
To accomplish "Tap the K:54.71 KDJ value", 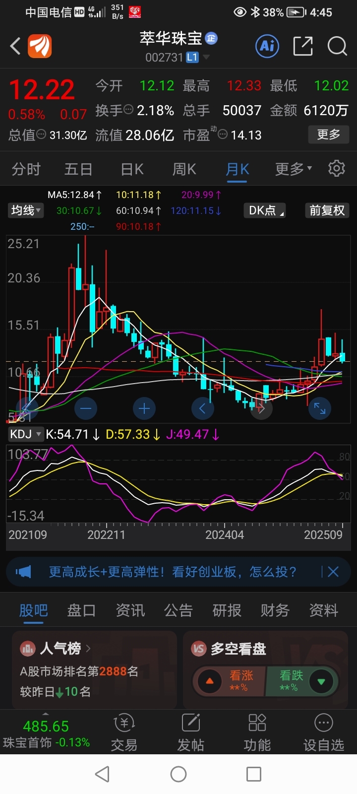I will 72,434.
